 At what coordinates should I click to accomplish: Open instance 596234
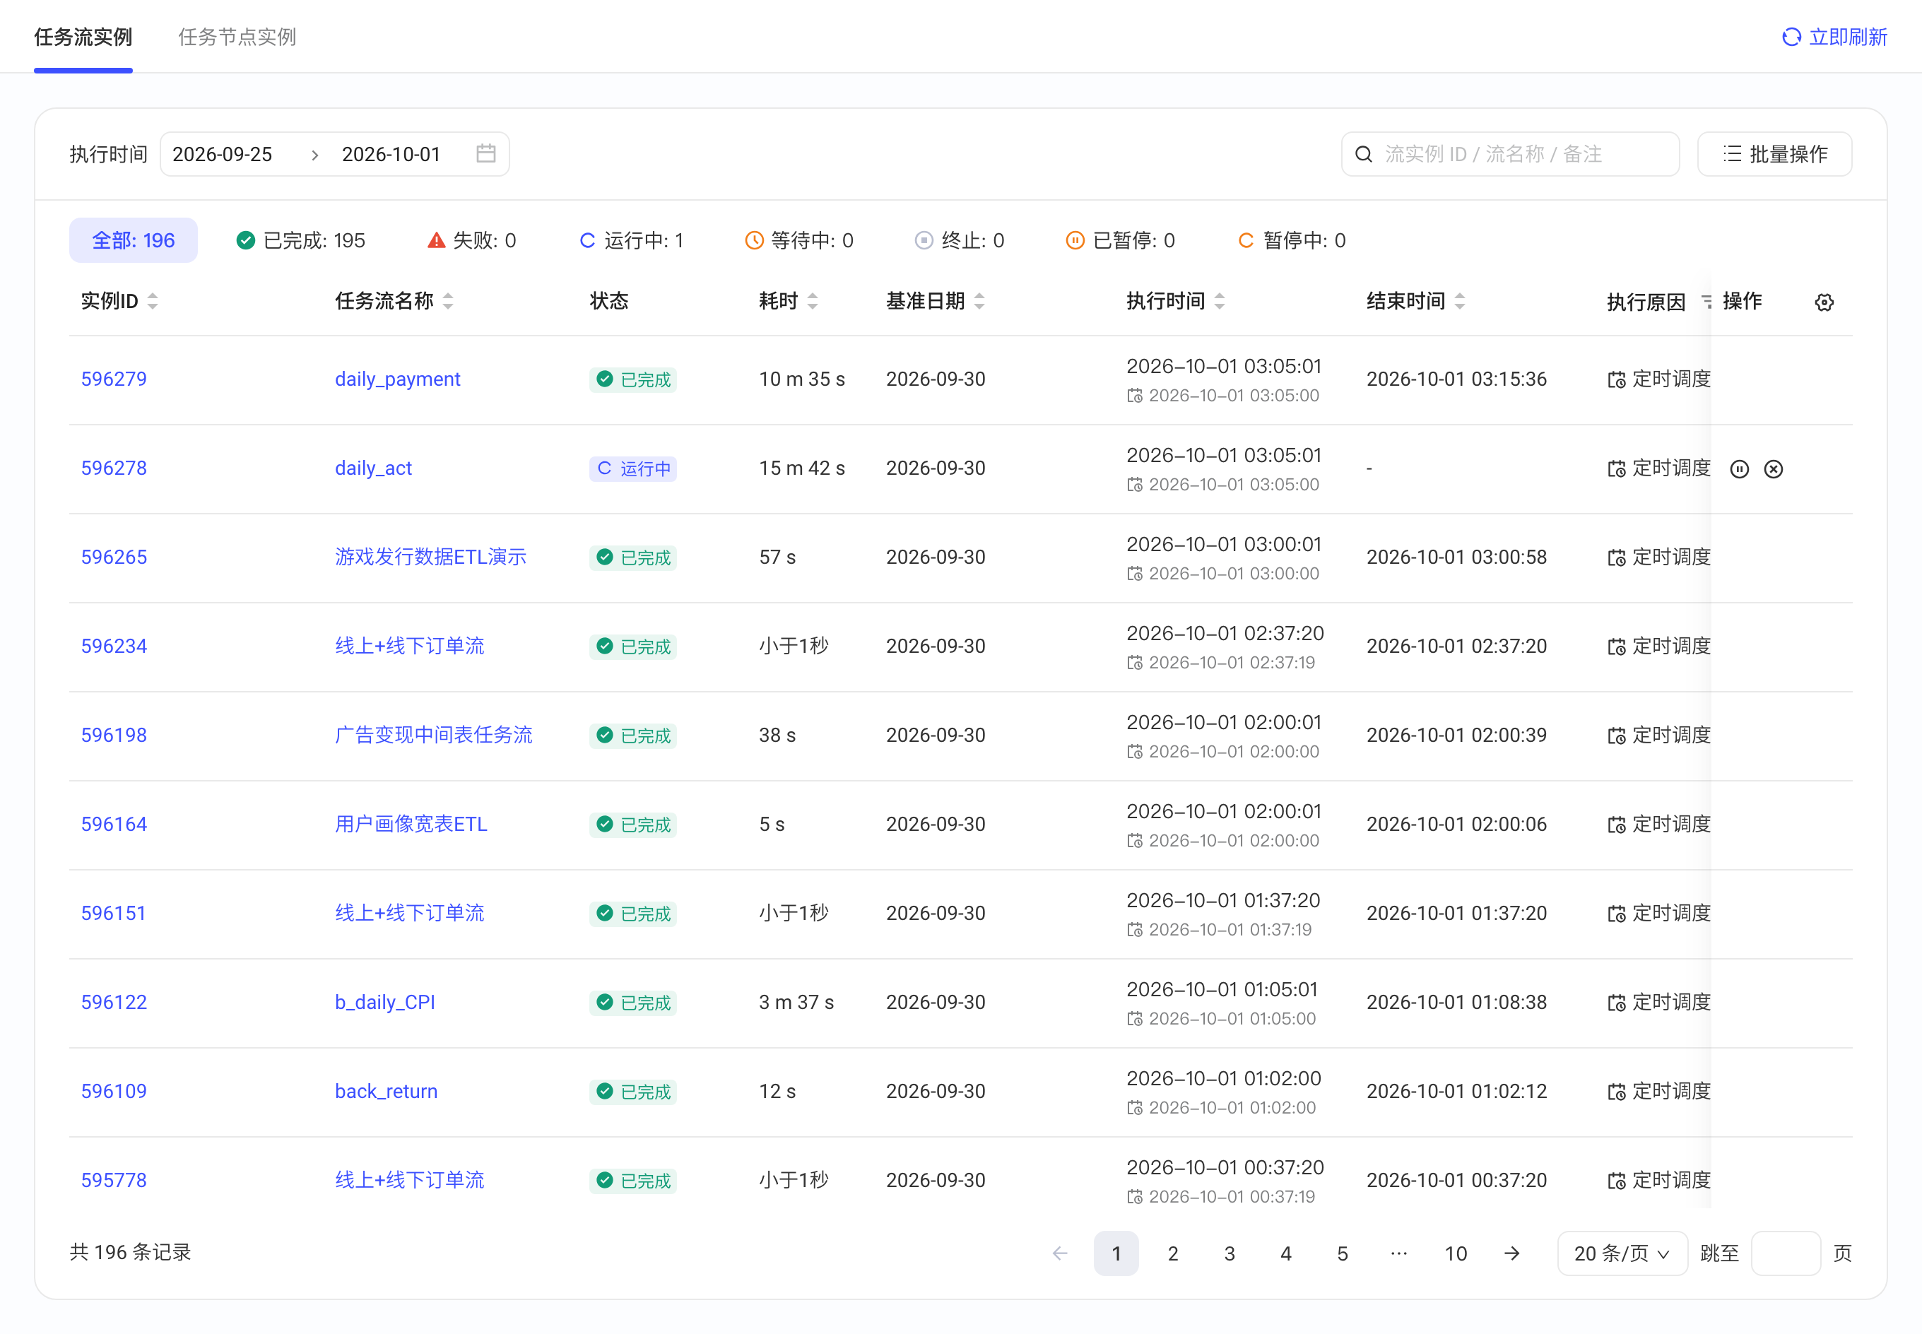tap(114, 646)
